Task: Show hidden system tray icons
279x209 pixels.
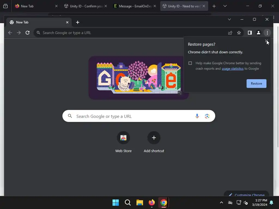Action: [x=222, y=202]
